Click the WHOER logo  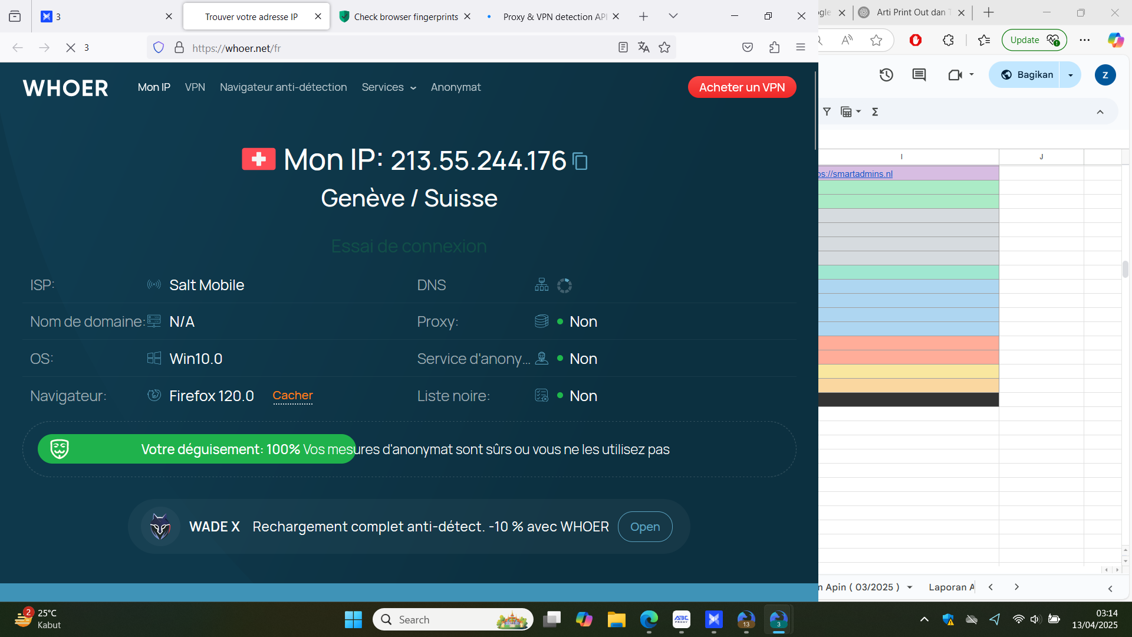click(x=65, y=88)
